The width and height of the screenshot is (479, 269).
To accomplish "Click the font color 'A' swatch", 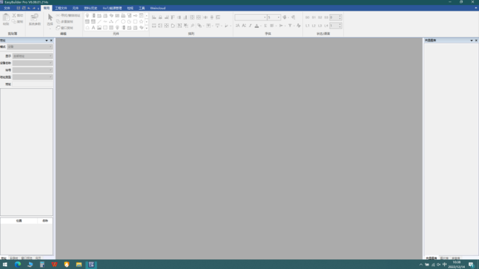I will point(257,26).
